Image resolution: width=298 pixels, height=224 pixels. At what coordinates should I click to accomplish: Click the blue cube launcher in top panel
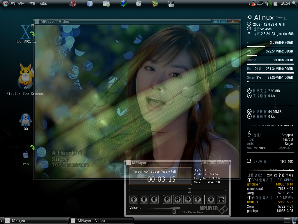[90, 3]
